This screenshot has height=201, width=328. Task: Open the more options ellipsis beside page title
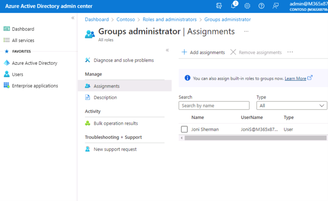[246, 32]
